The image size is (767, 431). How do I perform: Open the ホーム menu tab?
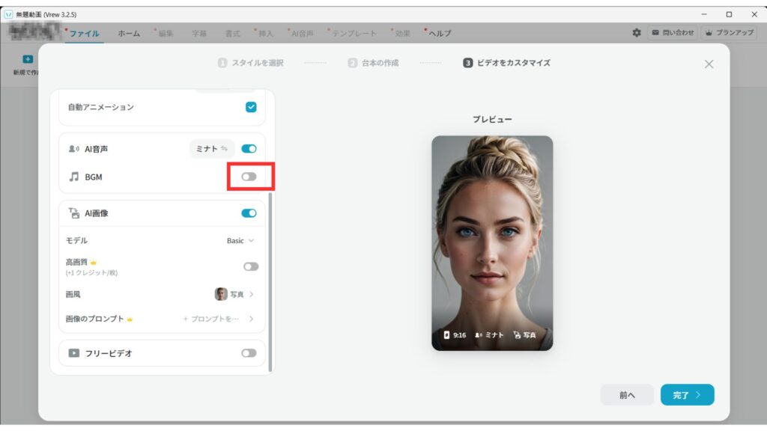coord(128,34)
